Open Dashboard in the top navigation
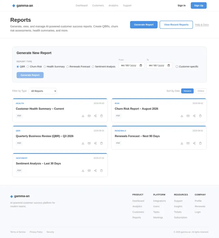The image size is (219, 238). click(81, 5)
